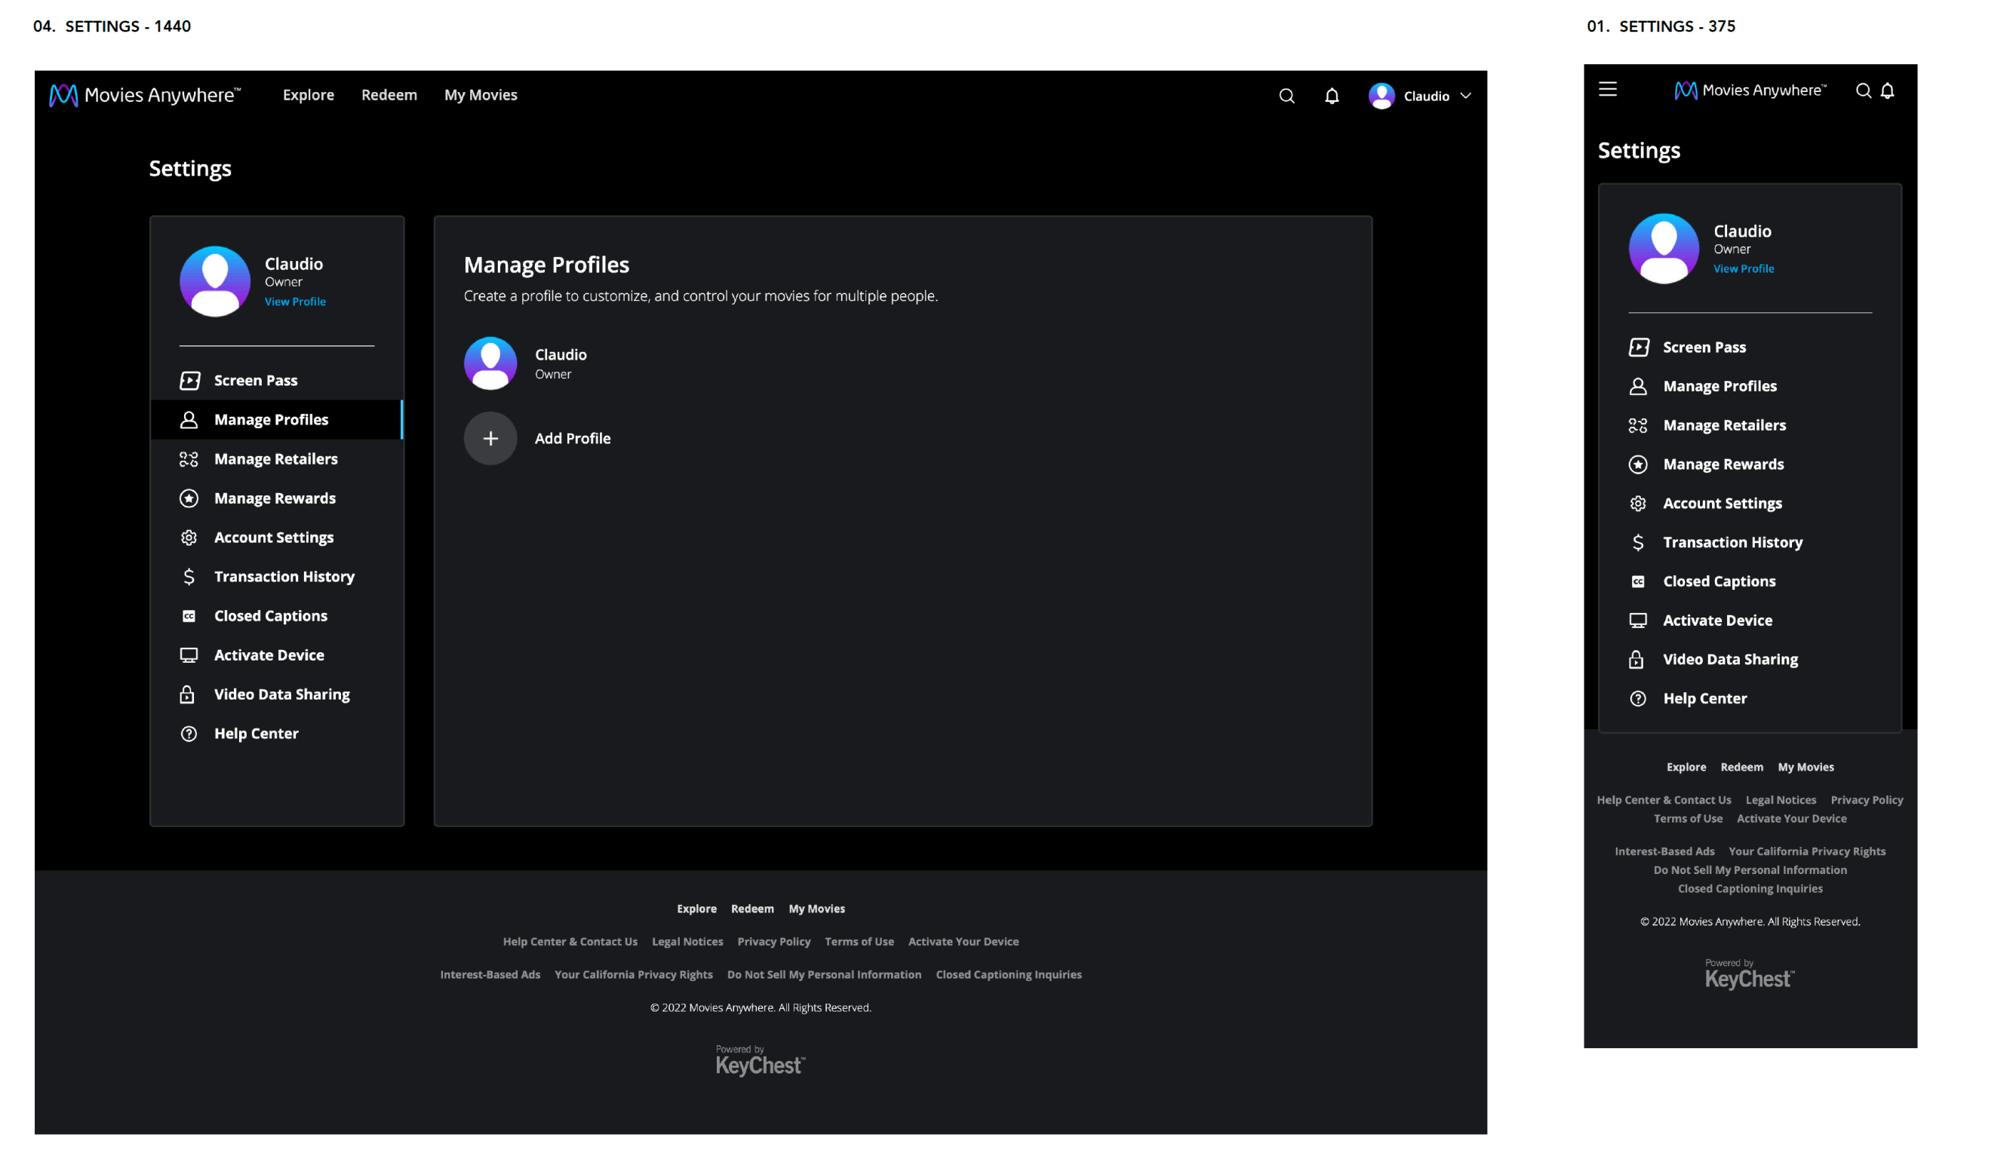Viewport: 2016px width, 1168px height.
Task: Click the mobile header notification bell
Action: point(1886,90)
